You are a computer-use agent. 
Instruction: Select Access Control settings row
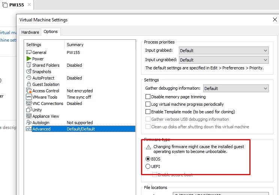point(81,90)
